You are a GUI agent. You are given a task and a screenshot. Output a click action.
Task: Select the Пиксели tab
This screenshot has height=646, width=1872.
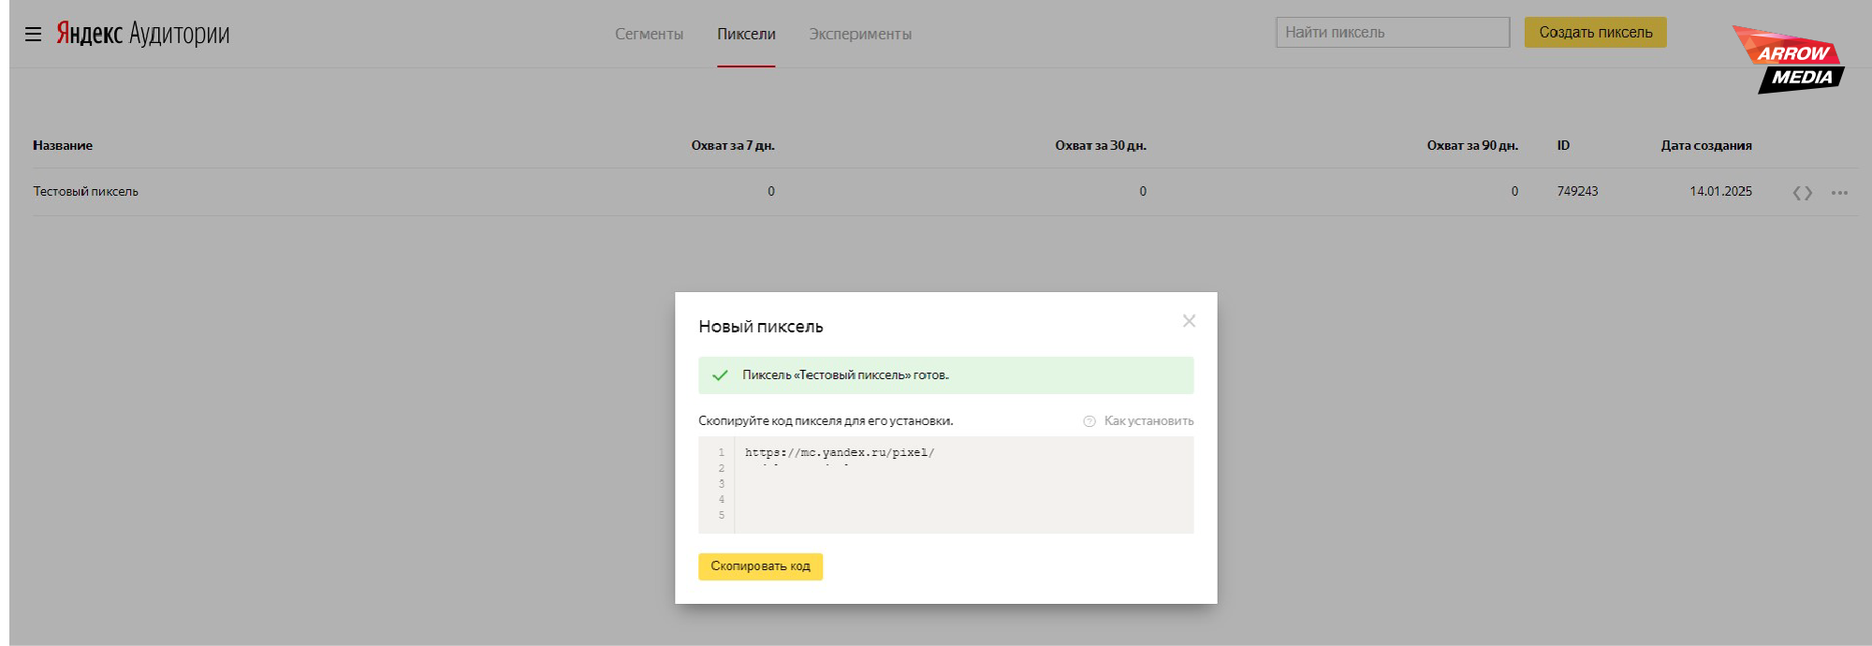(746, 35)
